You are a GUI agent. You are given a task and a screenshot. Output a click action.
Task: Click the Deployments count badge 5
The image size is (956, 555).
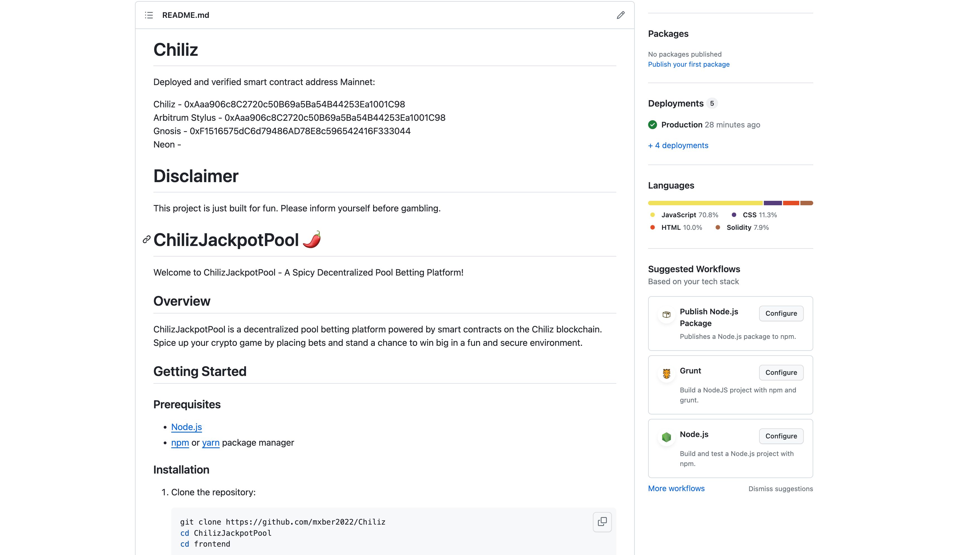(712, 103)
